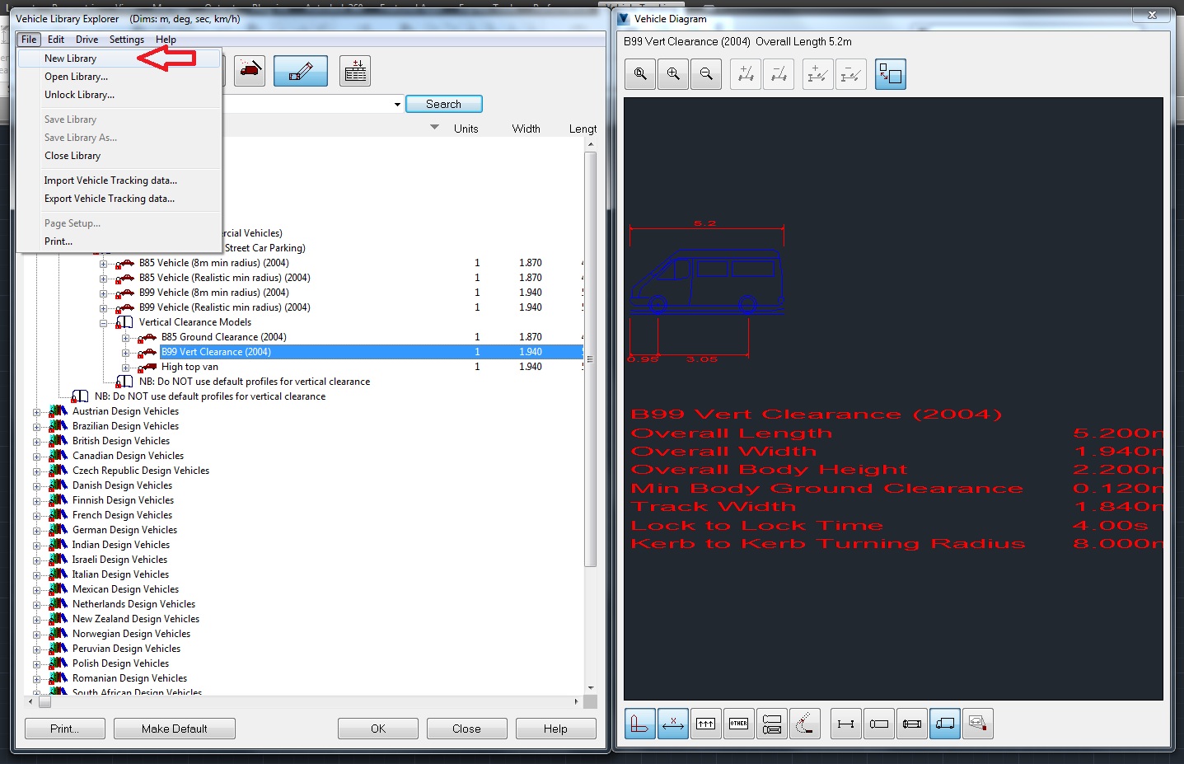Expand the Italian Design Vehicles node

(x=37, y=575)
